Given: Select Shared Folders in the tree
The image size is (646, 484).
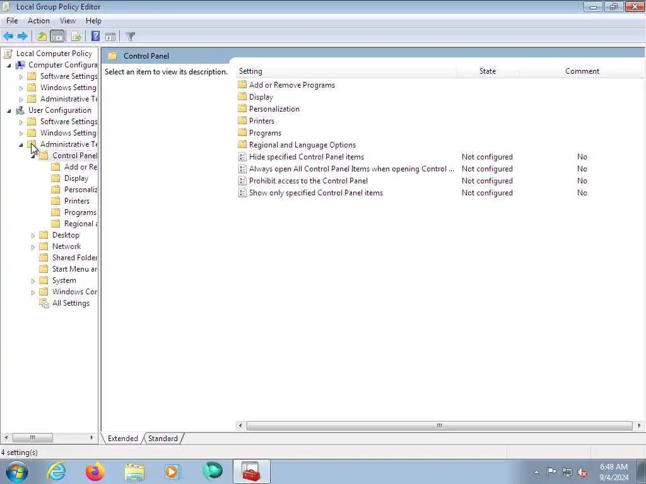Looking at the screenshot, I should (x=74, y=258).
